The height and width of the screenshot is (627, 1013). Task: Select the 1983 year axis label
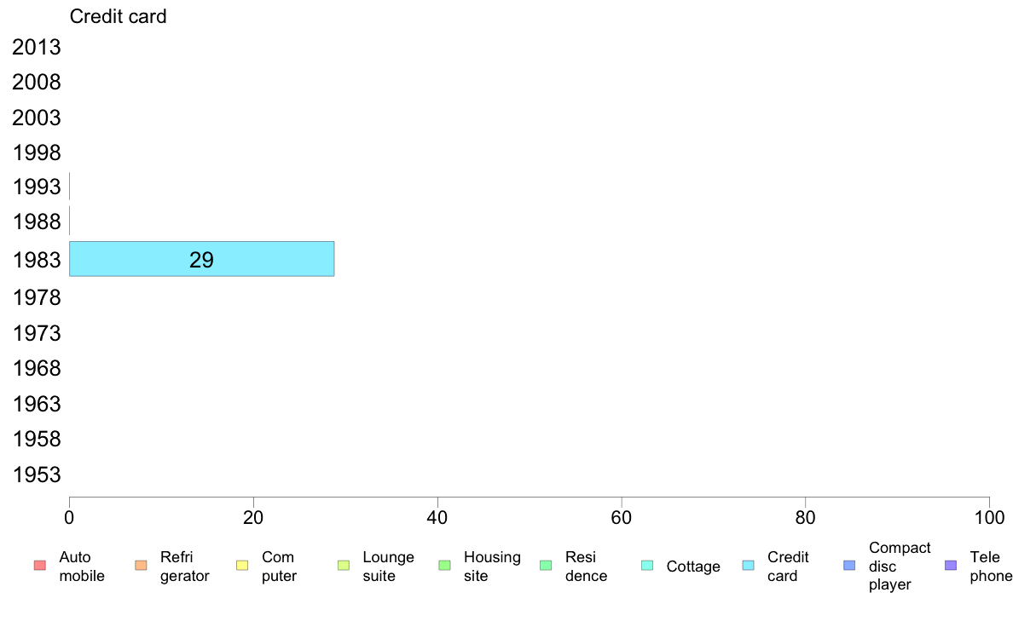pos(36,260)
